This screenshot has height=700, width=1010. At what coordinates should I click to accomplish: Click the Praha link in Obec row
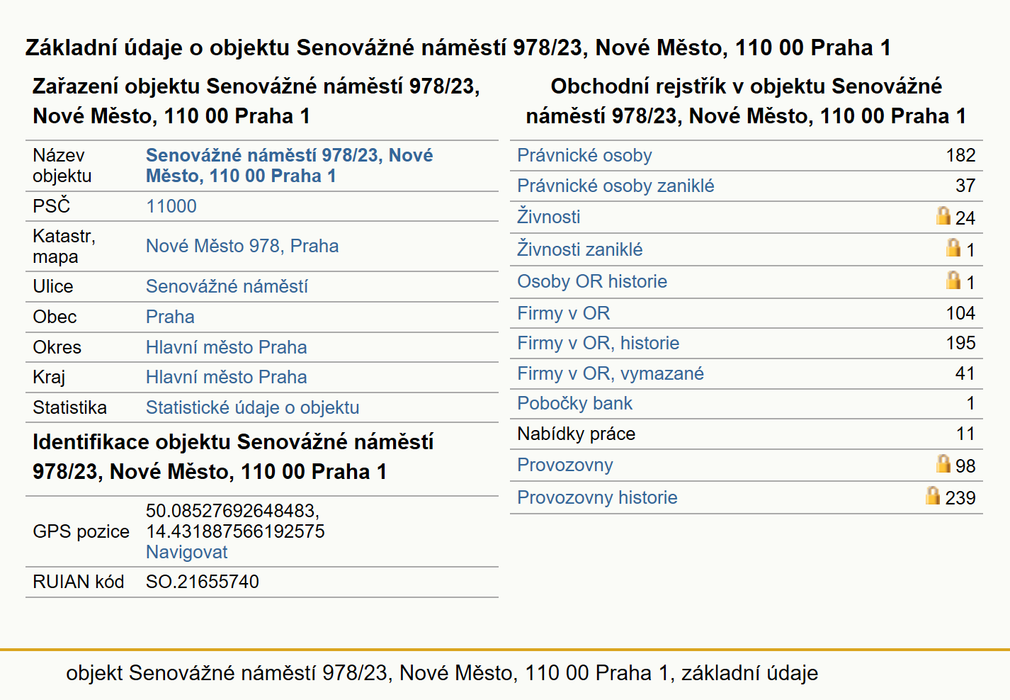click(170, 317)
